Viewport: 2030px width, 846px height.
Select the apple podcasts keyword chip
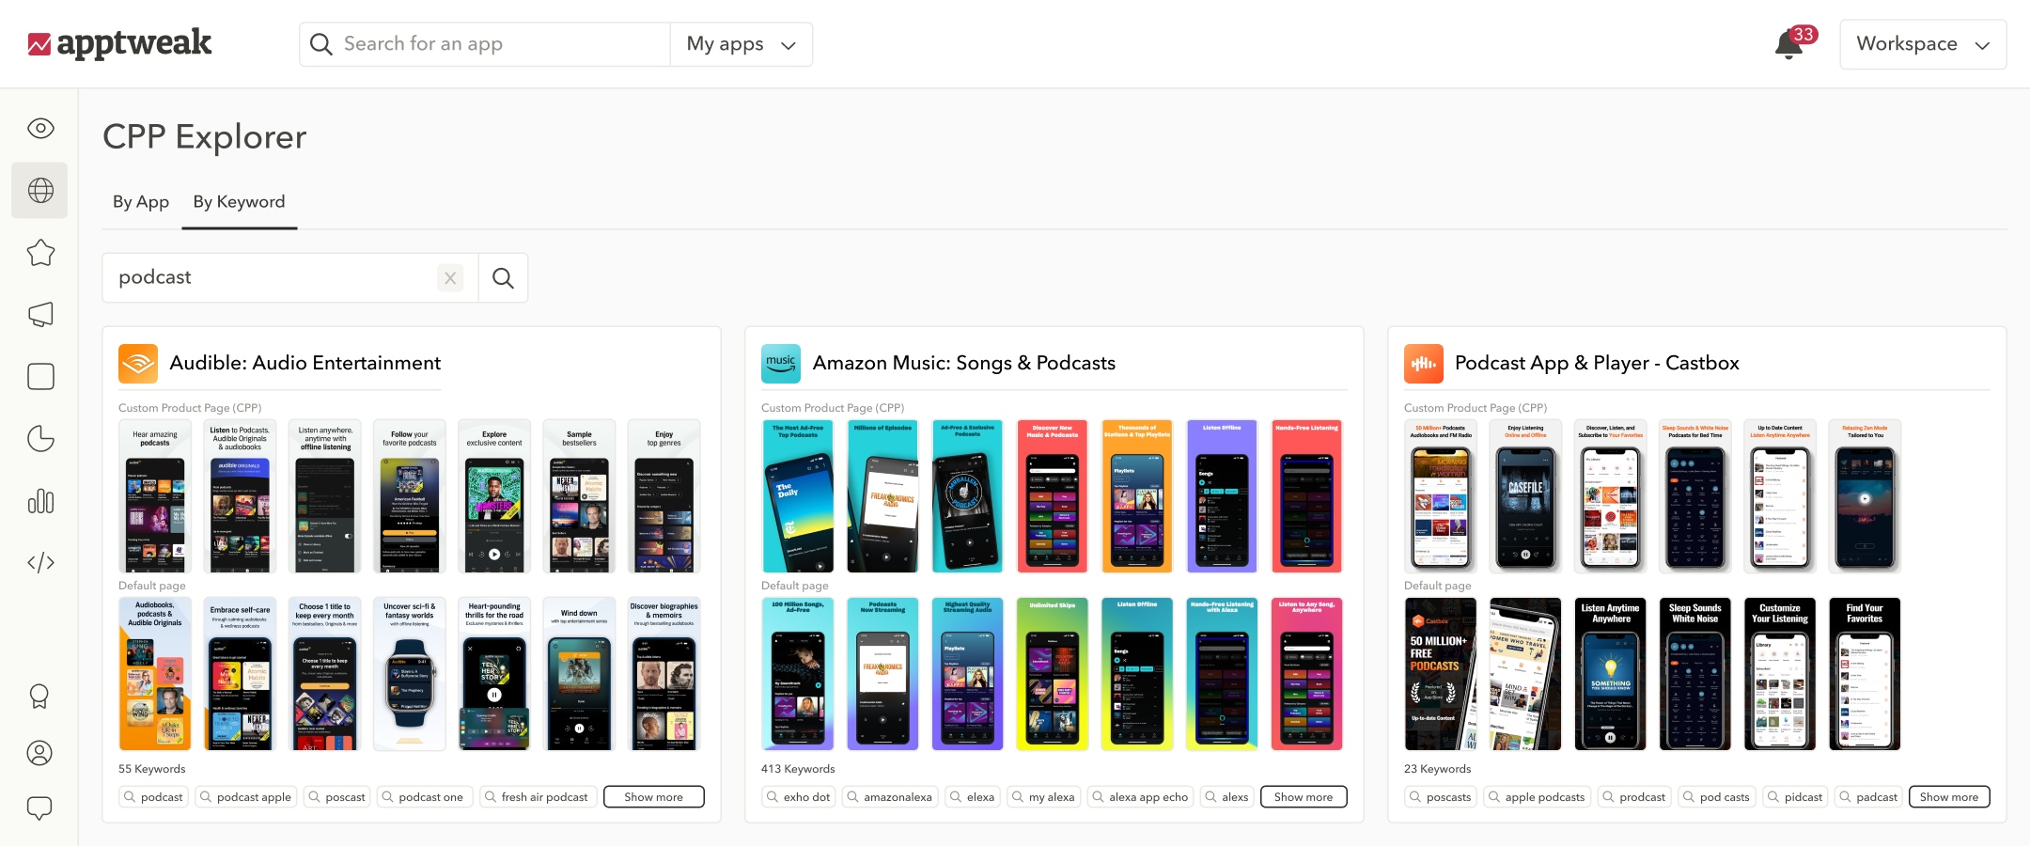coord(1538,797)
